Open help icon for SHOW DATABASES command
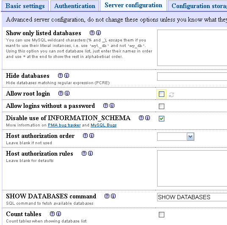This screenshot has width=227, height=225. click(x=107, y=196)
